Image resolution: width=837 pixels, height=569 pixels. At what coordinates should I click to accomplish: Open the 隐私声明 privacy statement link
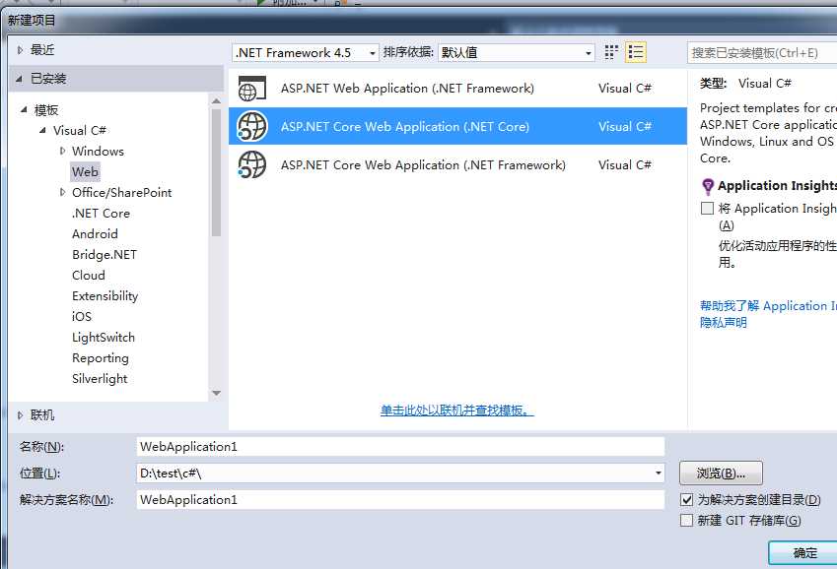coord(724,323)
